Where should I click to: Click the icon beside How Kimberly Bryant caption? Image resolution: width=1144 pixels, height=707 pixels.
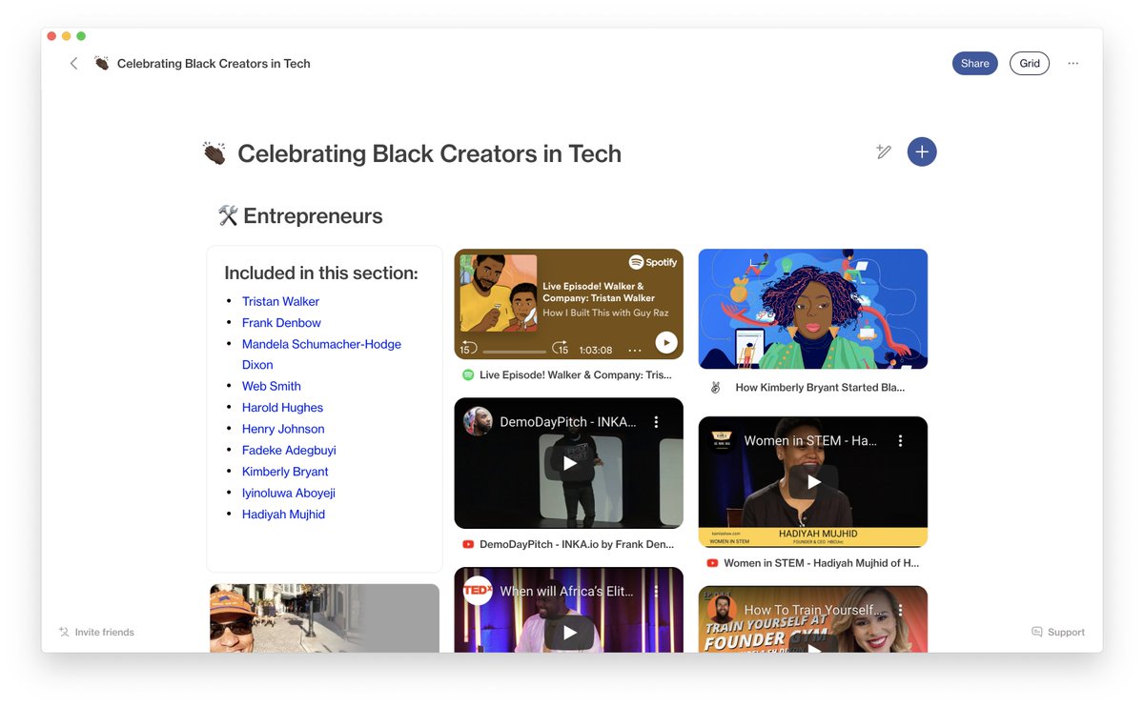tap(716, 388)
